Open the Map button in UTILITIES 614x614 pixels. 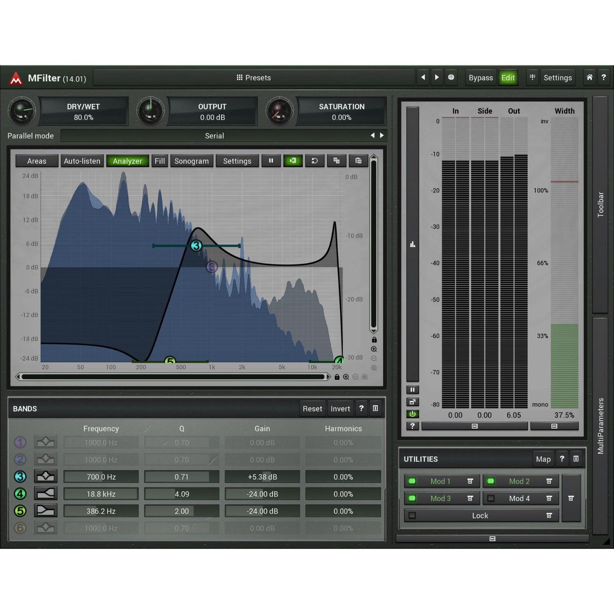(x=543, y=459)
